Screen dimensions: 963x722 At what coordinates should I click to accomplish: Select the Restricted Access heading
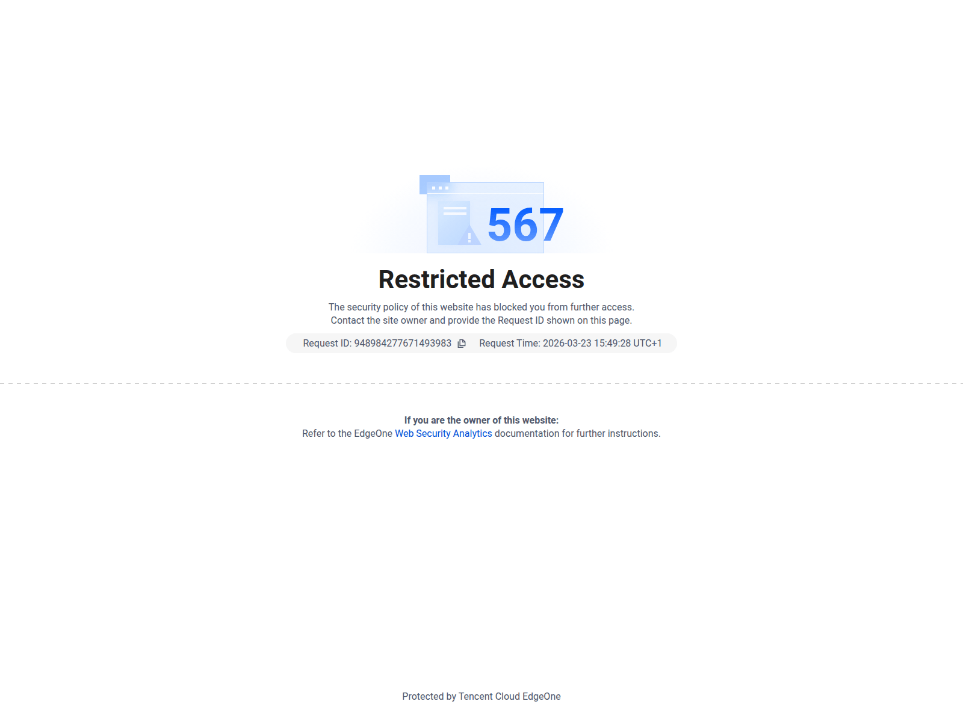click(x=482, y=279)
